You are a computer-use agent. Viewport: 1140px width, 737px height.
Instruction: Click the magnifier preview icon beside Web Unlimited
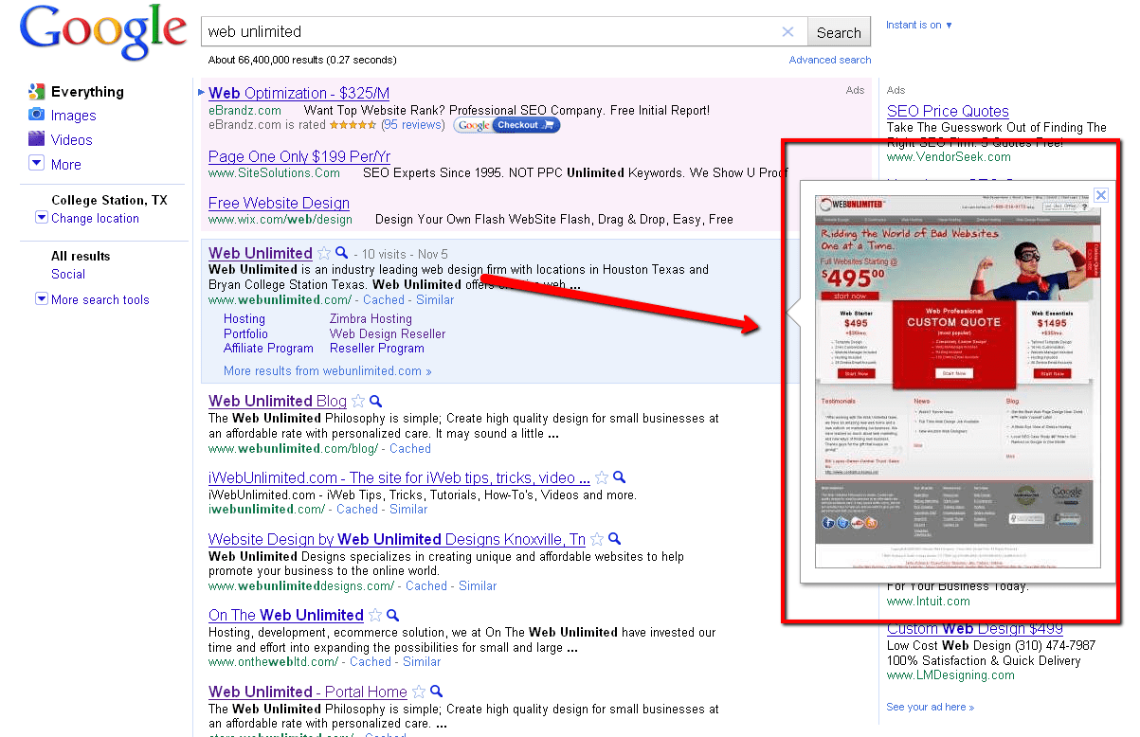(x=342, y=254)
